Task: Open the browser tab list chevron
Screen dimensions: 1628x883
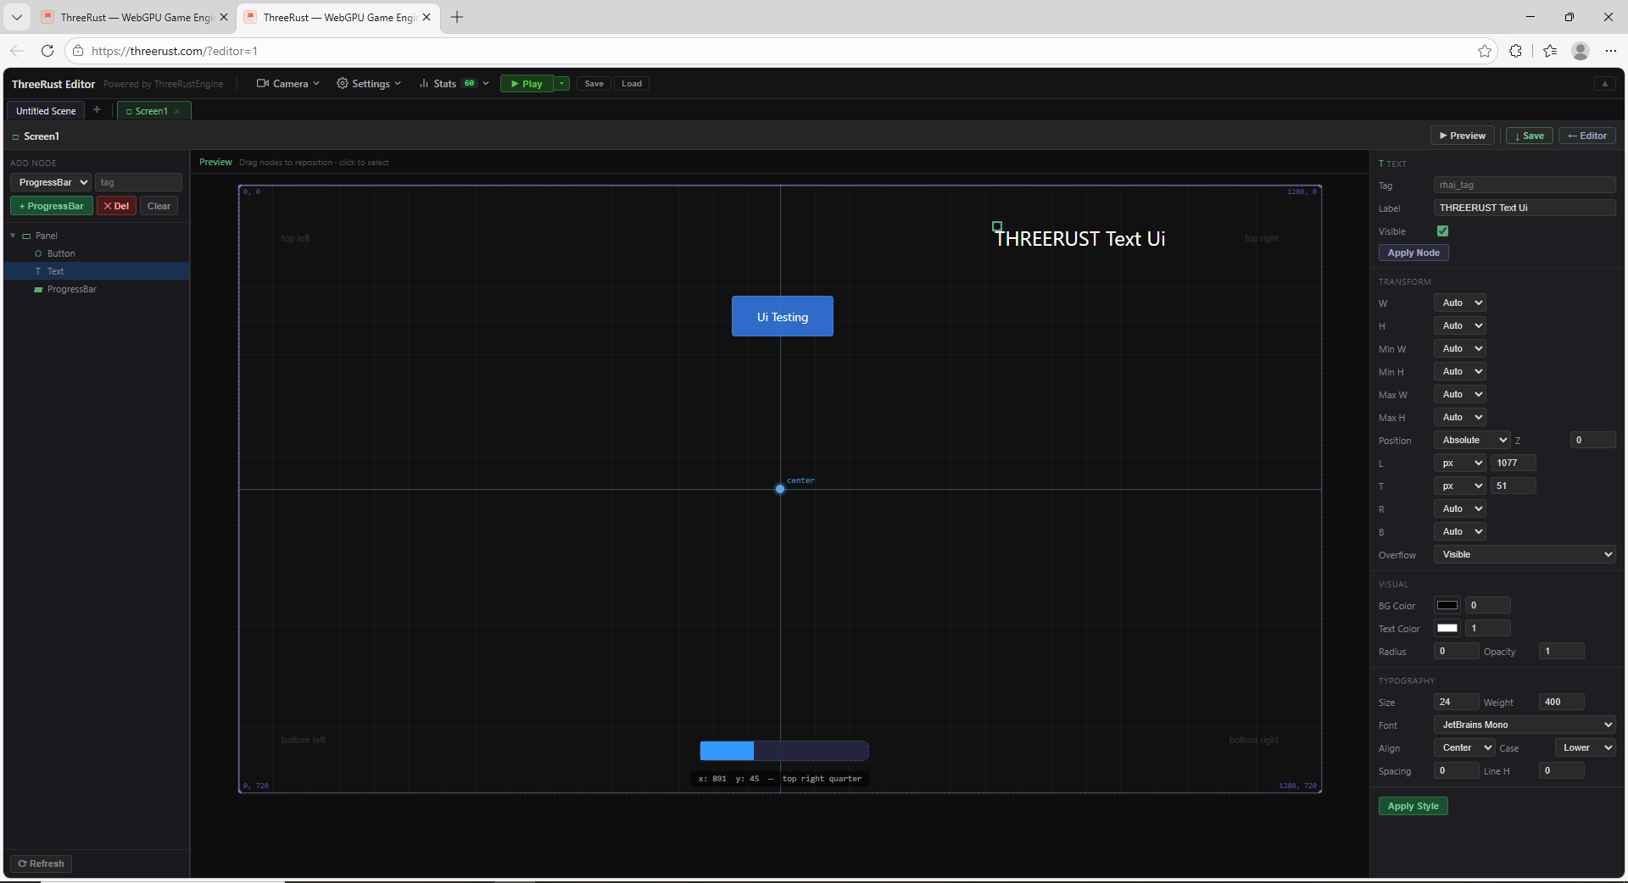Action: pos(16,17)
